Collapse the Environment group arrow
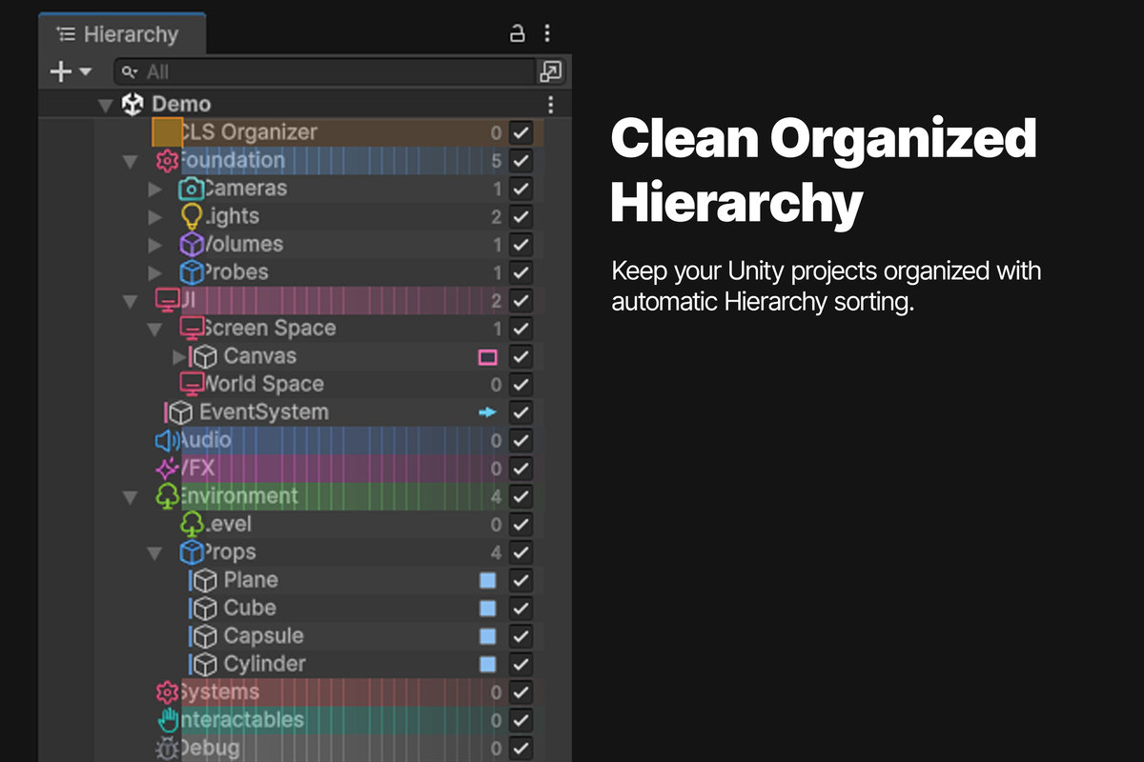Viewport: 1144px width, 762px height. [x=131, y=496]
